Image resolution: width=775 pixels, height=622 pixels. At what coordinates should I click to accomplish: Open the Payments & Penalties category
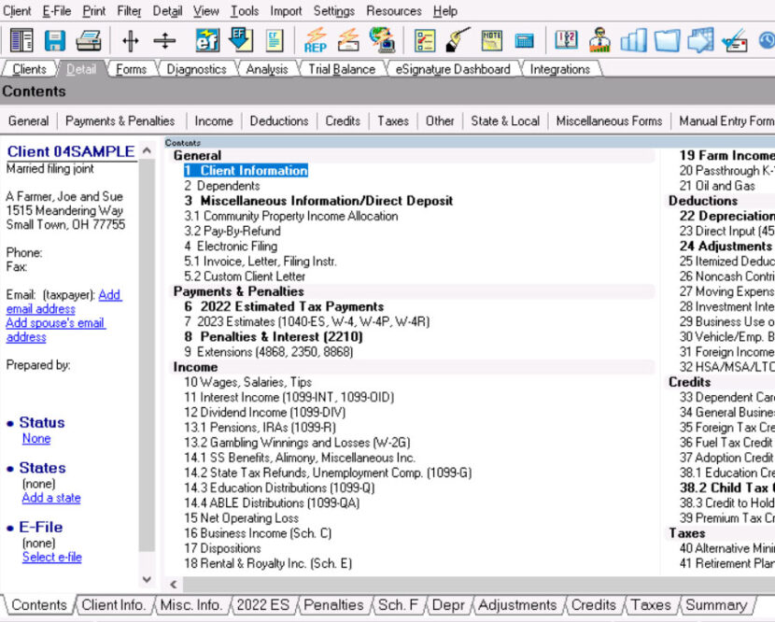click(x=120, y=120)
